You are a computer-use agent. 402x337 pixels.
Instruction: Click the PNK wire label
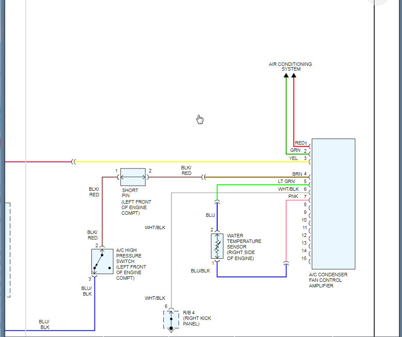click(293, 196)
